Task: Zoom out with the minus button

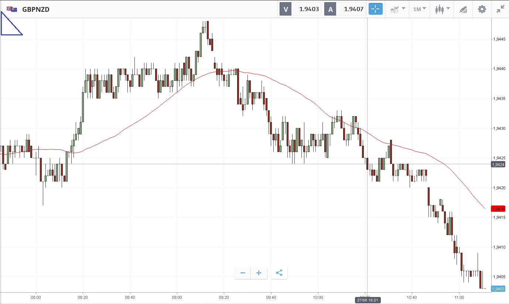Action: [243, 273]
